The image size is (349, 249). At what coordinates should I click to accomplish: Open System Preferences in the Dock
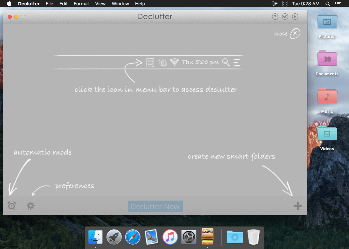pyautogui.click(x=189, y=237)
